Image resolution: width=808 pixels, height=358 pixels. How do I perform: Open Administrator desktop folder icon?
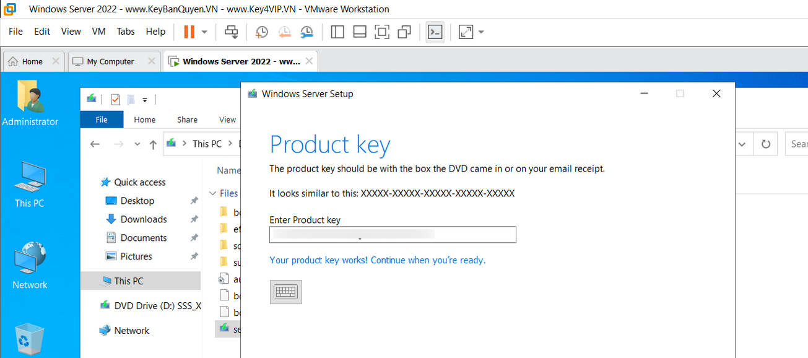30,103
